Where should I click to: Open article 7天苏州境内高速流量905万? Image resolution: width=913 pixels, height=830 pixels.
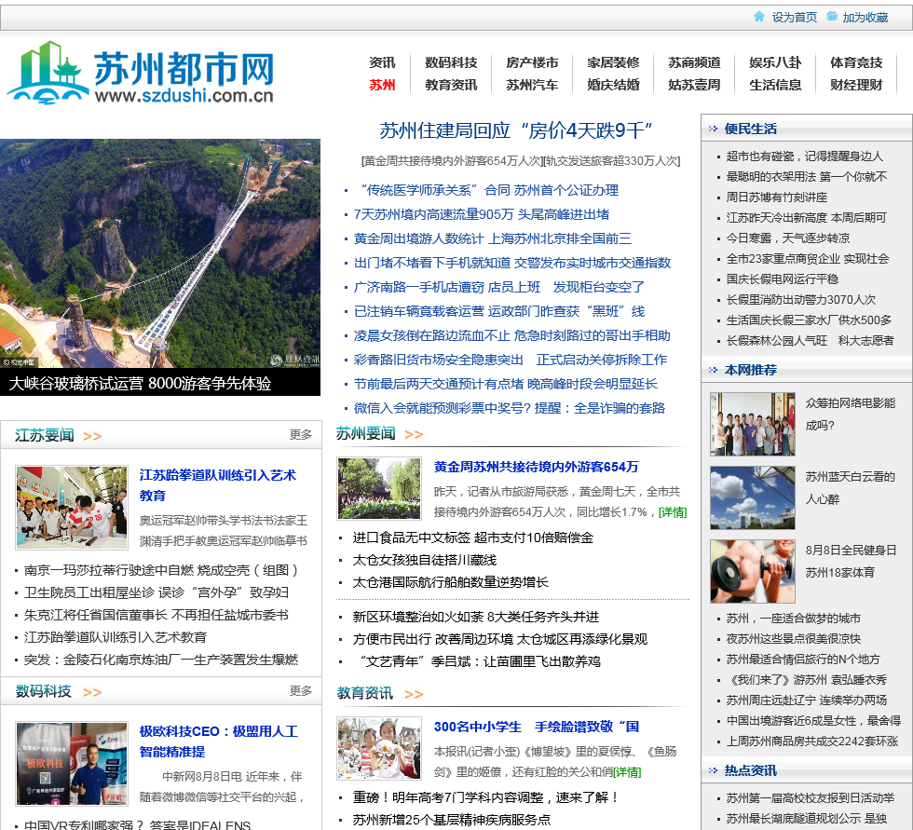coord(482,215)
